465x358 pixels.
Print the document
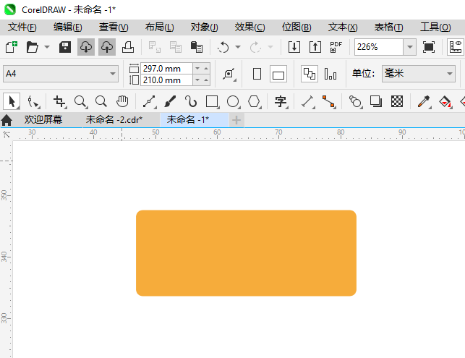pyautogui.click(x=128, y=47)
